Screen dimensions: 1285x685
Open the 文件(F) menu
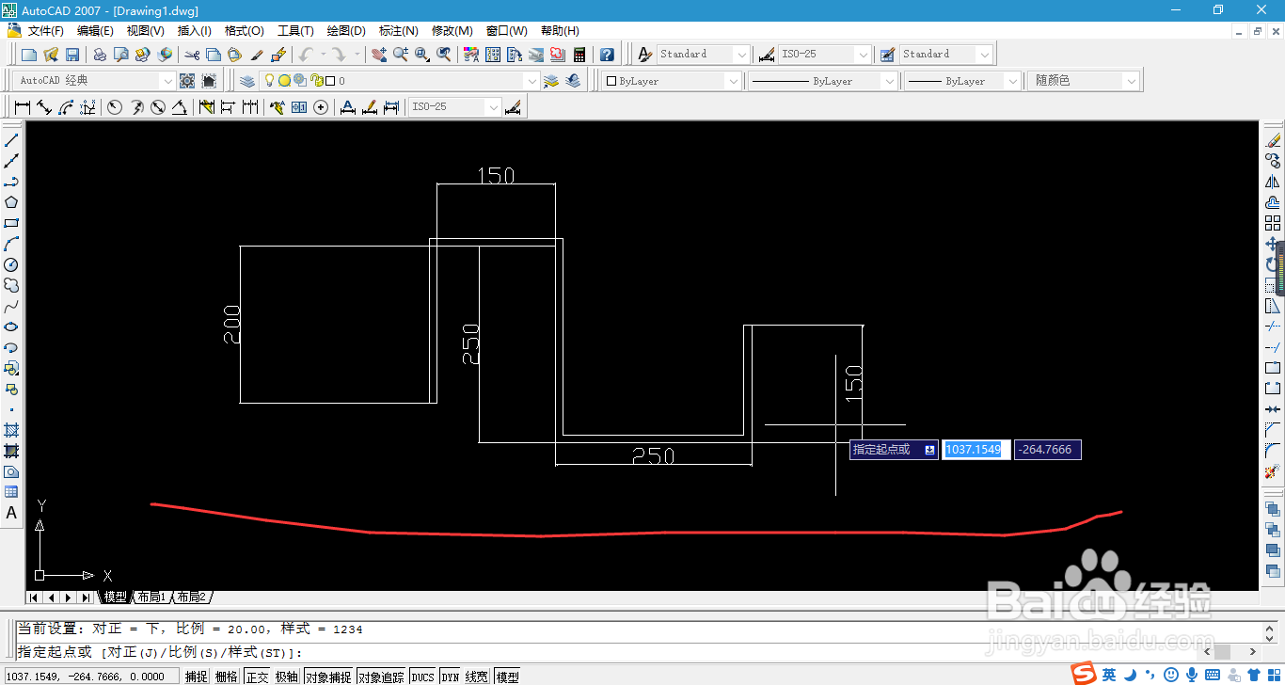coord(45,31)
